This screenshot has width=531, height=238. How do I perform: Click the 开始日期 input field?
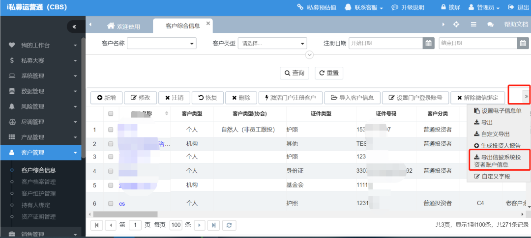click(386, 43)
